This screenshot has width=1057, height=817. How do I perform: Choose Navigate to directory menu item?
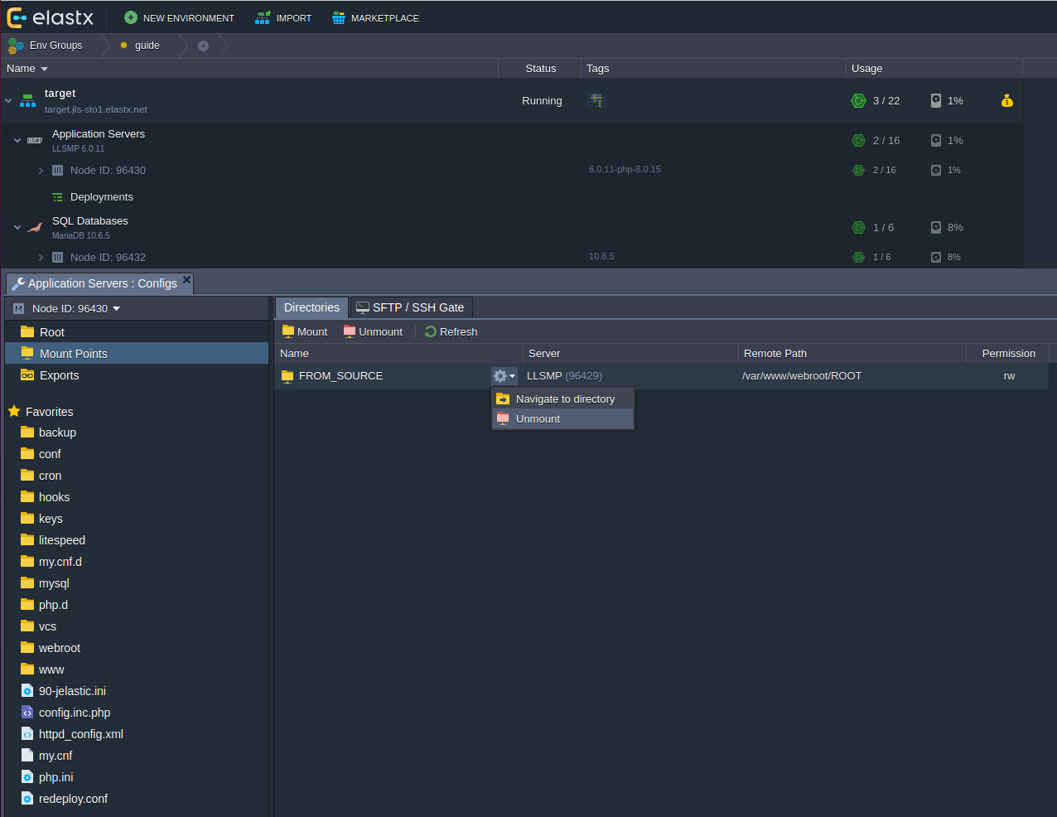click(x=565, y=399)
